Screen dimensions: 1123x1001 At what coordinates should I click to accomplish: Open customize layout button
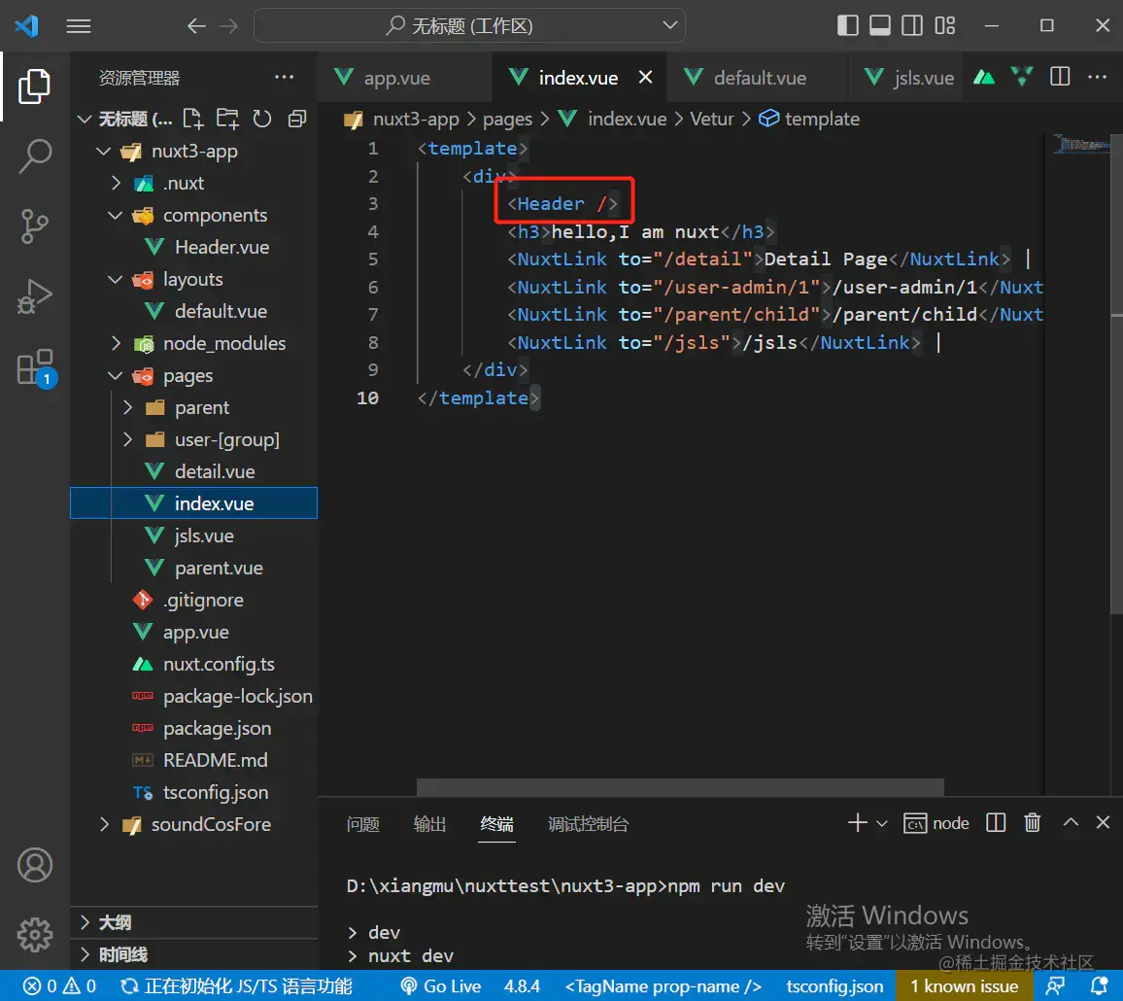pos(944,26)
